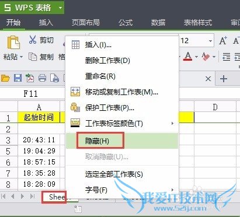240x217 pixels.
Task: Switch to the 页面布局 ribbon tab
Action: (86, 23)
